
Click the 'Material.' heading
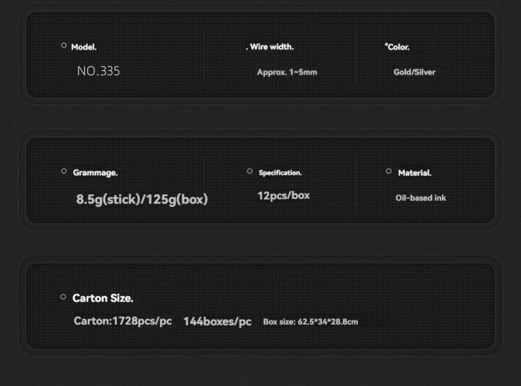pos(415,173)
